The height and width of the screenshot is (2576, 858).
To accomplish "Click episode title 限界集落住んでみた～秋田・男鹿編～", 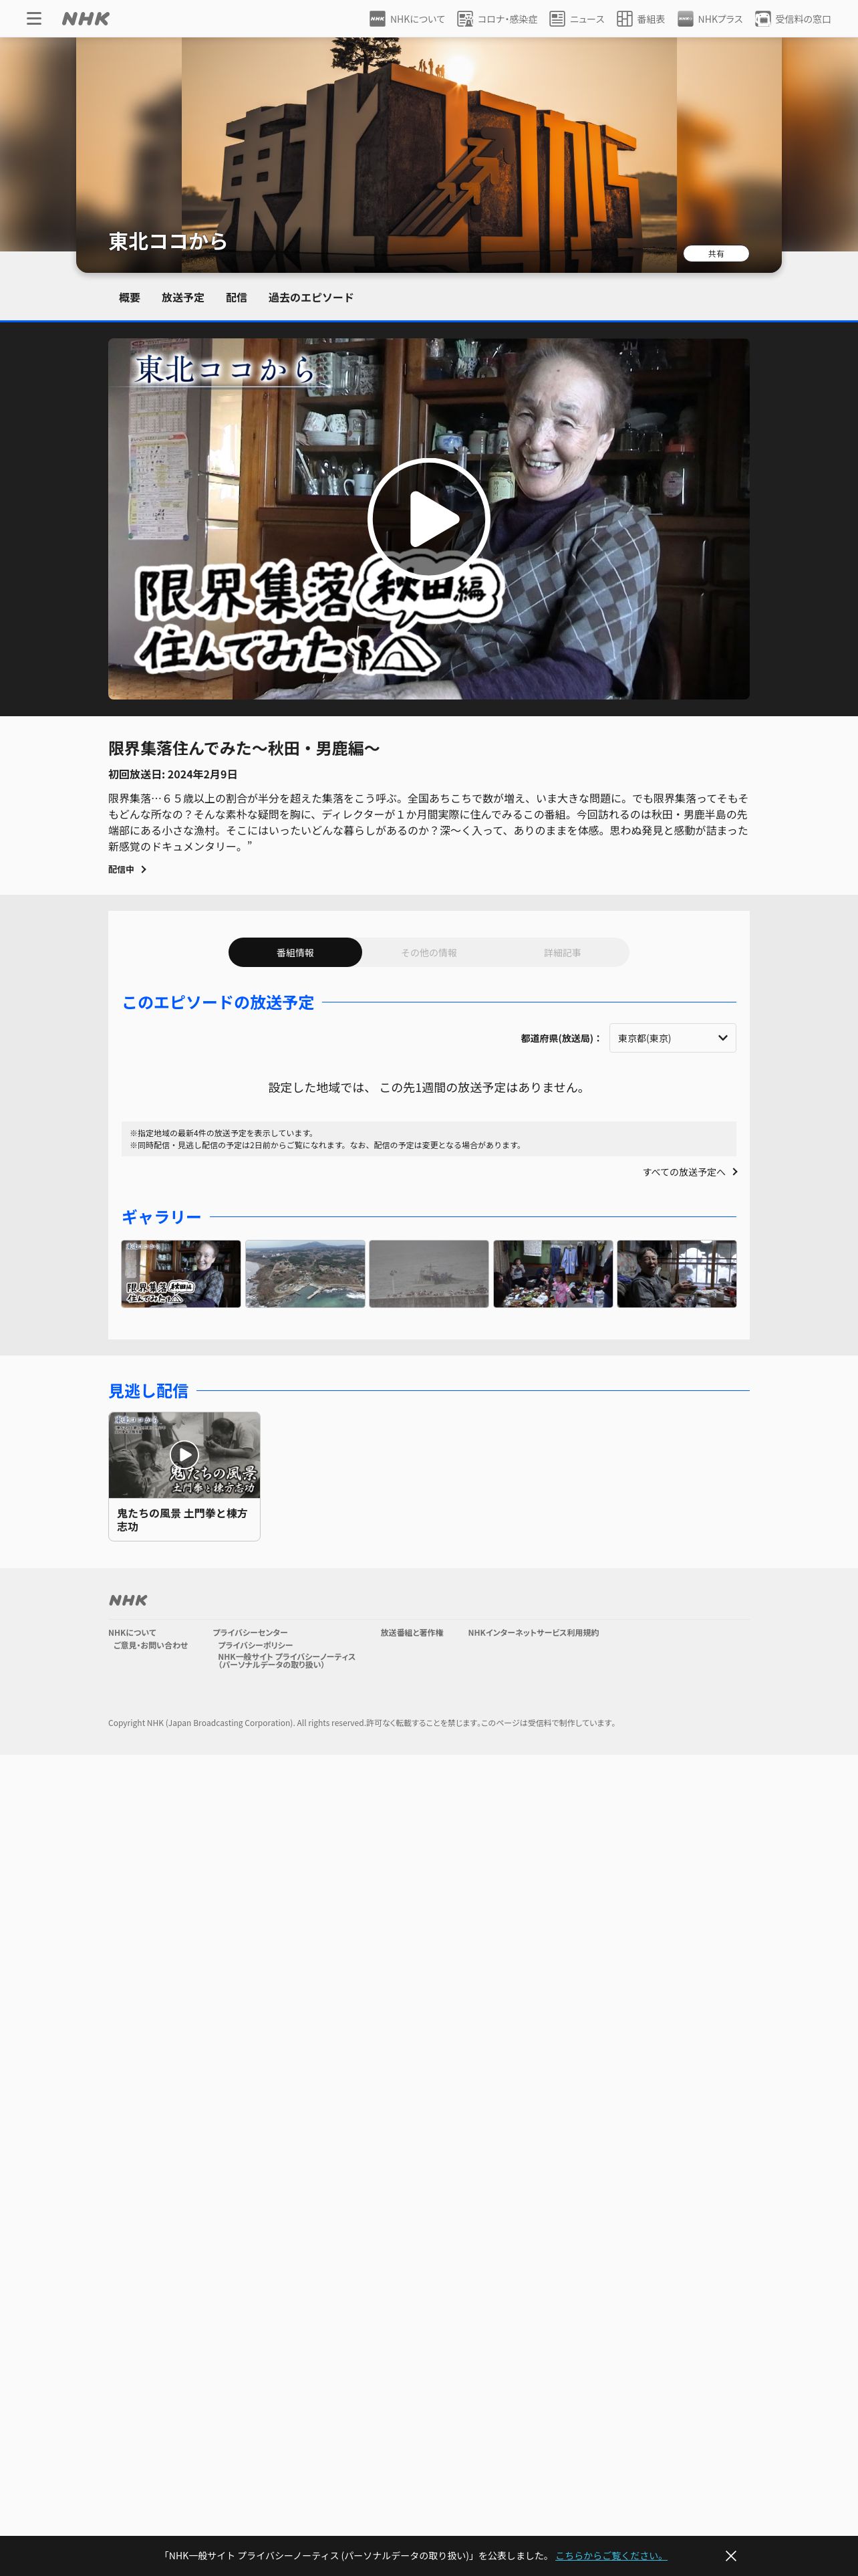I will click(244, 749).
